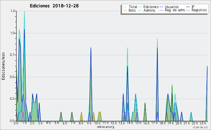
Task: Click the '0.0' y-axis value
Action: [12, 121]
